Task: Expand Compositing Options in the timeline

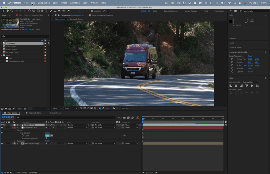Action: (20, 138)
